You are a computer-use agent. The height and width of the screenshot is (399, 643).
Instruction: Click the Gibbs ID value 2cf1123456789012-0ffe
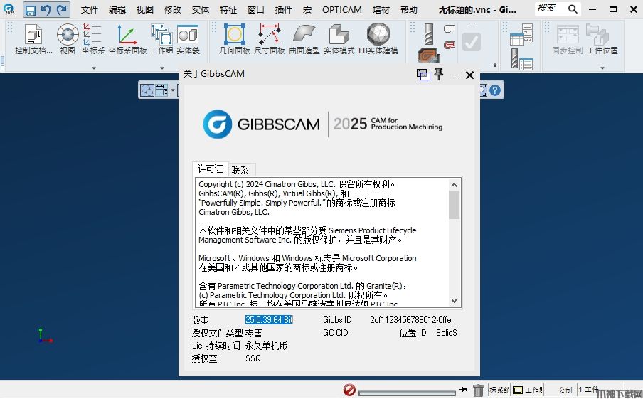(x=410, y=320)
